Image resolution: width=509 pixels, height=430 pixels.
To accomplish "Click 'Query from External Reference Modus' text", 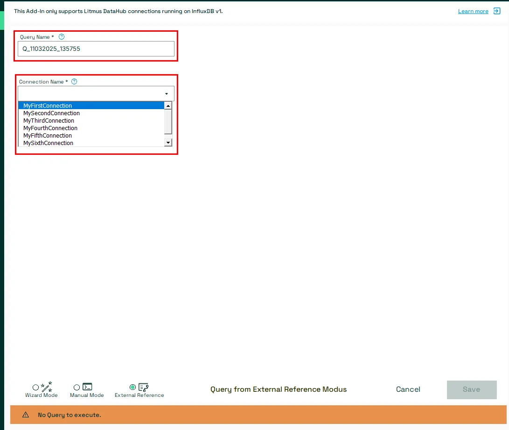I will click(x=279, y=389).
